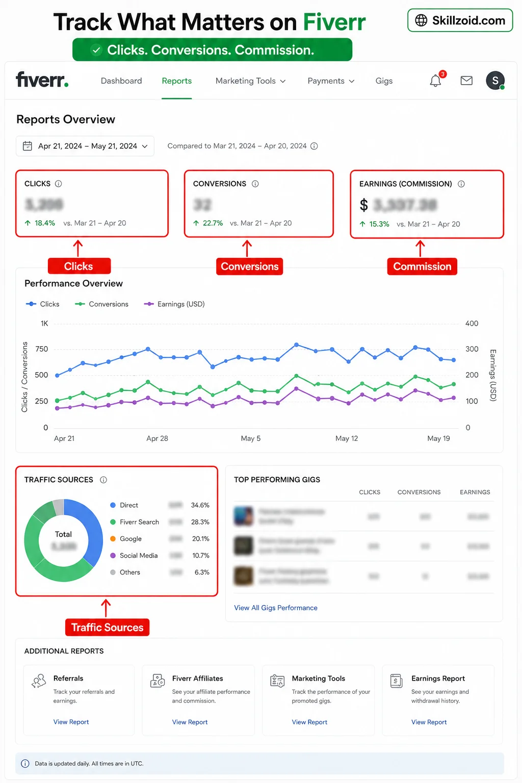Viewport: 522px width, 783px height.
Task: Click the calendar icon in date picker
Action: click(x=28, y=146)
